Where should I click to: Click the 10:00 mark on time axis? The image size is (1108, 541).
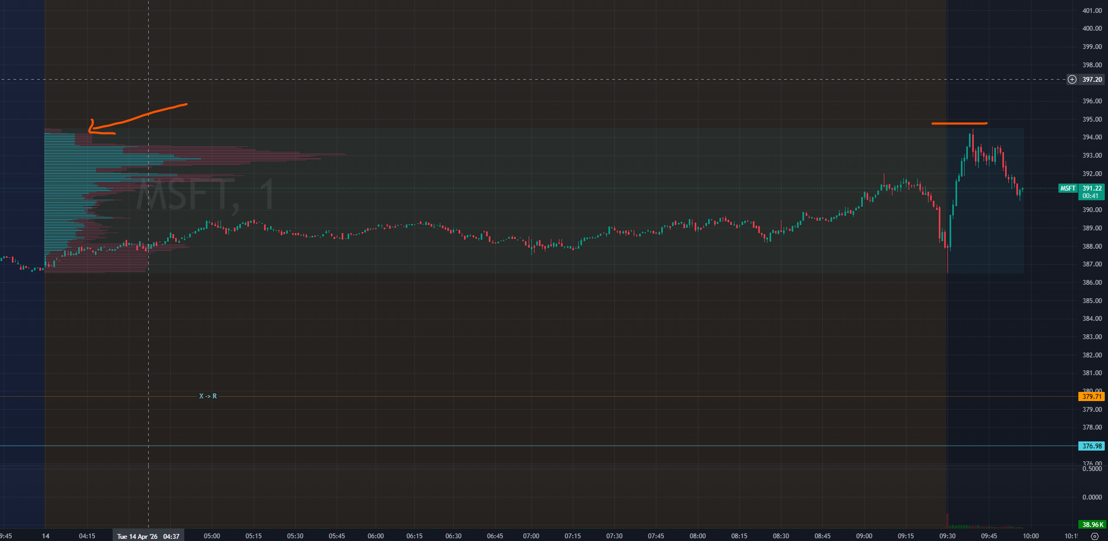pyautogui.click(x=1030, y=536)
